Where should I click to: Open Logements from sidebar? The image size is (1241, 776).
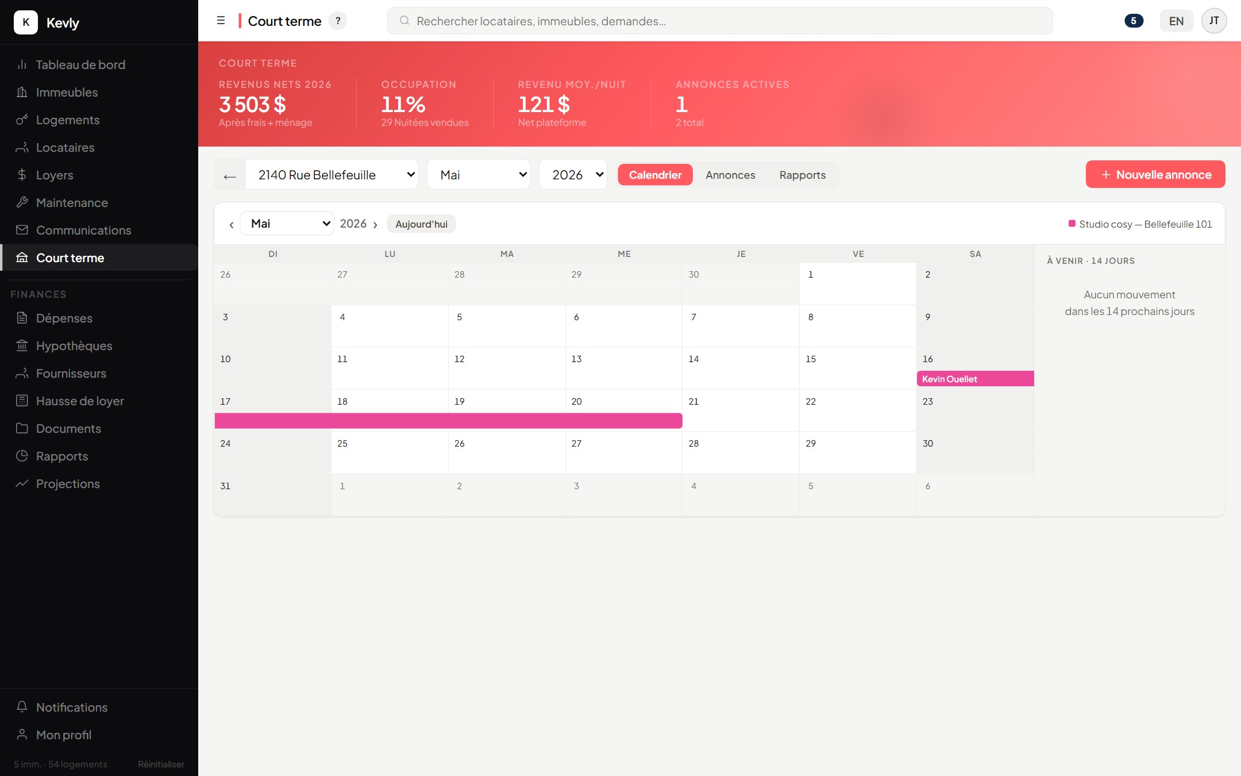tap(99, 120)
